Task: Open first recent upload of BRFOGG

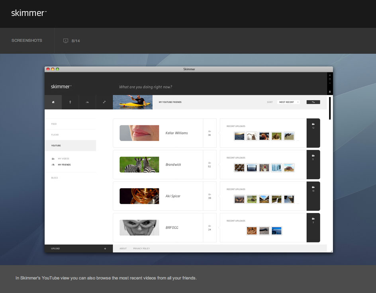Action: tap(252, 231)
